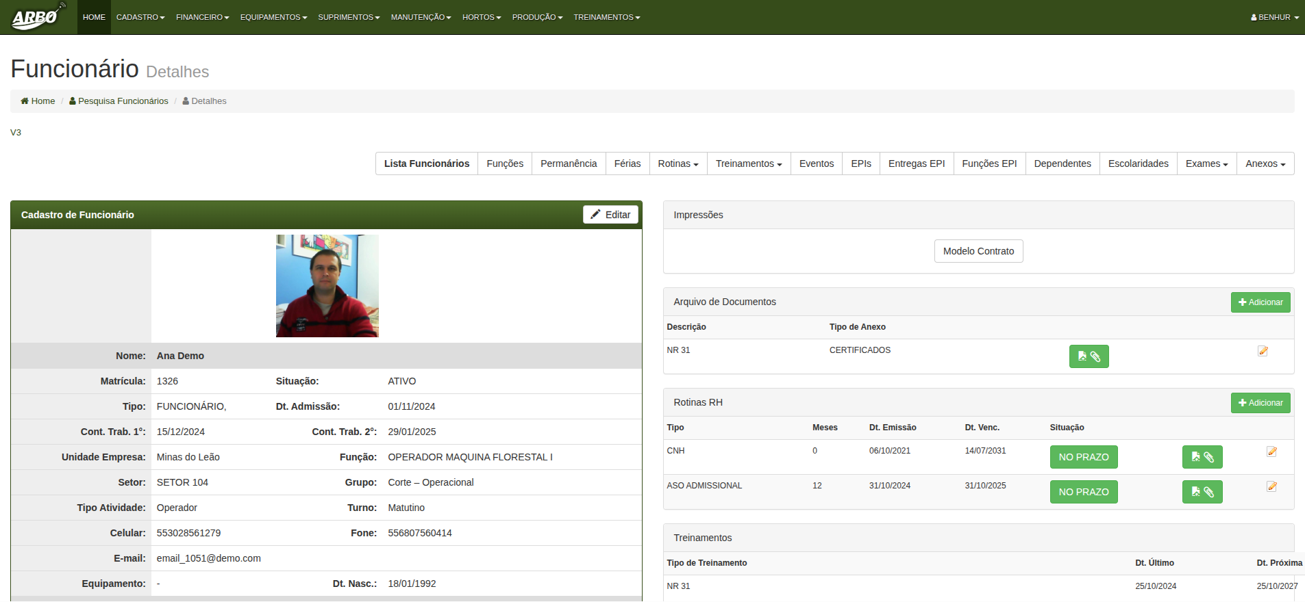Click the Editar button
Viewport: 1305px width, 602px height.
(610, 215)
